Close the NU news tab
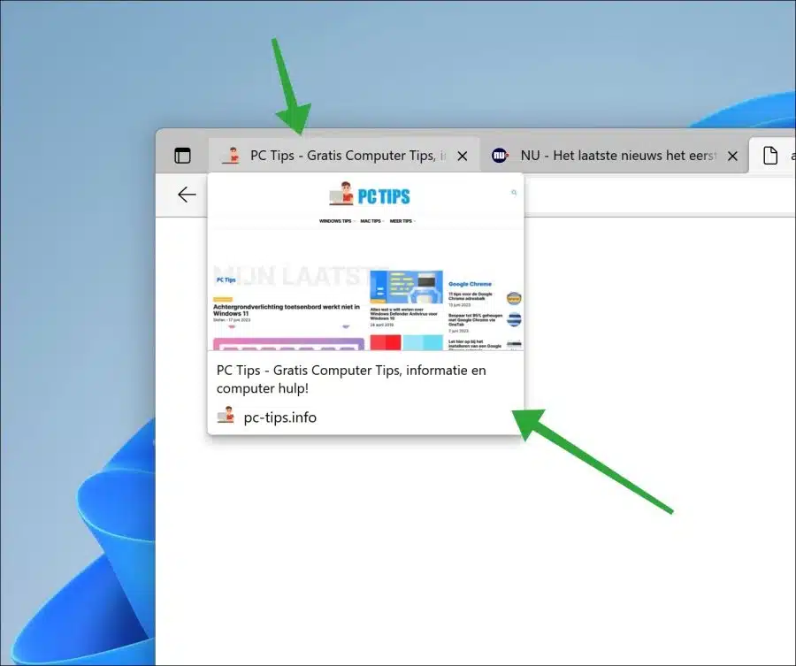Image resolution: width=796 pixels, height=666 pixels. click(x=732, y=156)
